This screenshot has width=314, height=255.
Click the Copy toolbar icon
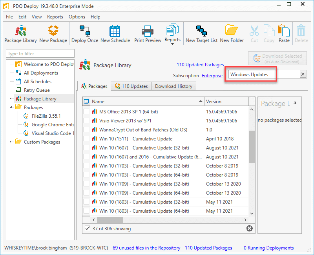click(x=269, y=34)
